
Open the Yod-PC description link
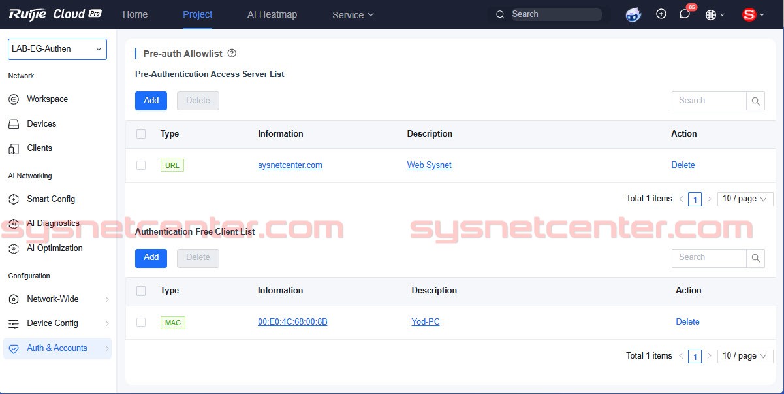pyautogui.click(x=426, y=322)
